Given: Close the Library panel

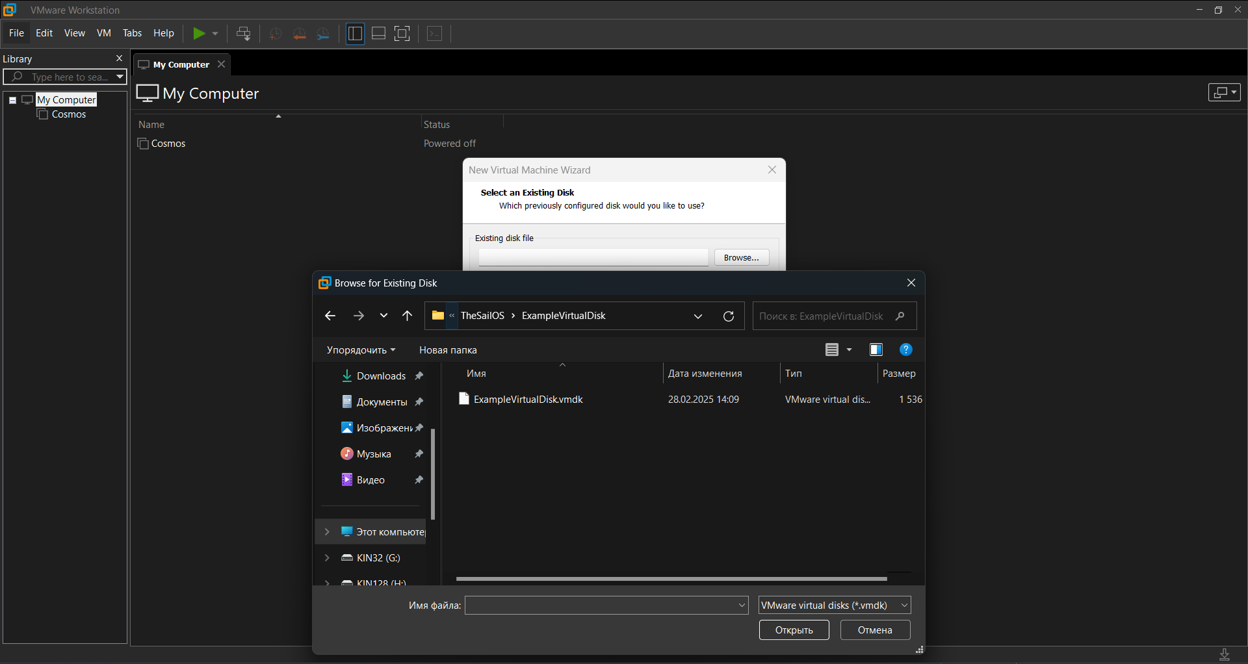Looking at the screenshot, I should point(119,58).
